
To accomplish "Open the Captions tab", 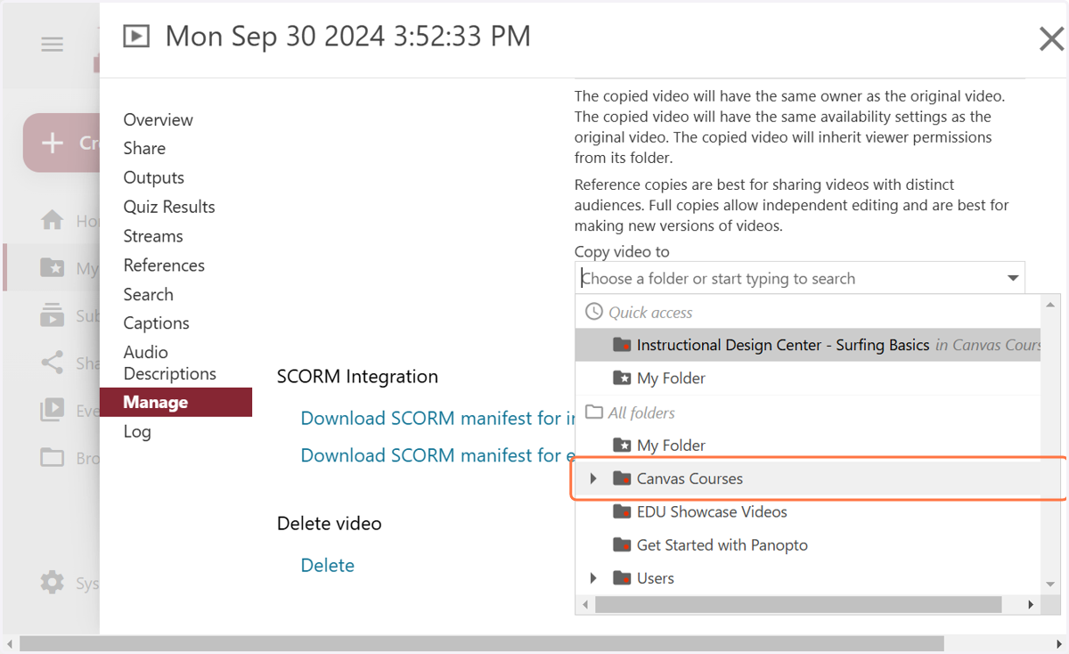I will tap(156, 323).
